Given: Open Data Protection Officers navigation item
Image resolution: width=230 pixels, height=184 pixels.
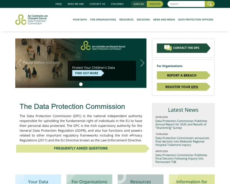Looking at the screenshot, I should pyautogui.click(x=195, y=20).
